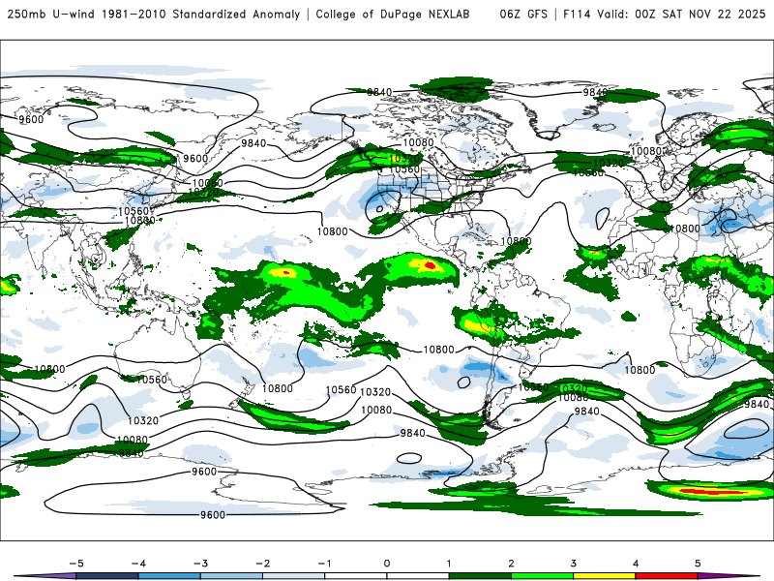Click the '06Z GFS' model run text
Image resolution: width=774 pixels, height=581 pixels.
(523, 14)
